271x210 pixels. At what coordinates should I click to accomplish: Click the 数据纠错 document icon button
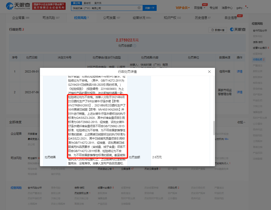[218, 30]
